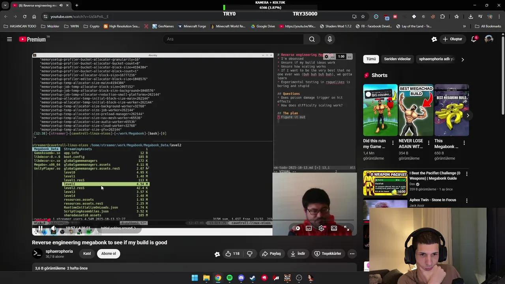Toggle subtitles in video player

309,228
